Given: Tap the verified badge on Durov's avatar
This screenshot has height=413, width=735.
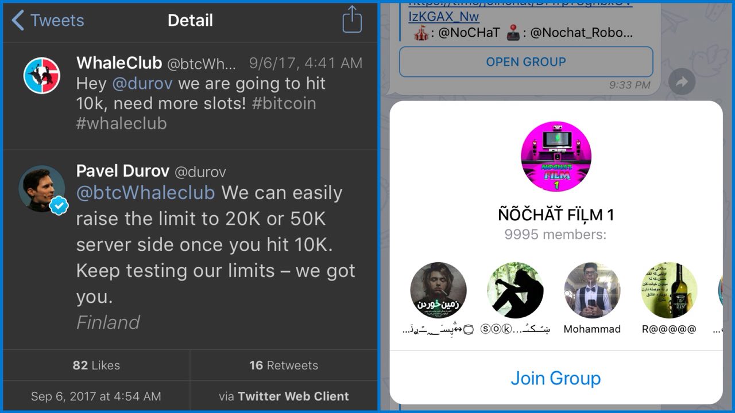Looking at the screenshot, I should coord(59,206).
